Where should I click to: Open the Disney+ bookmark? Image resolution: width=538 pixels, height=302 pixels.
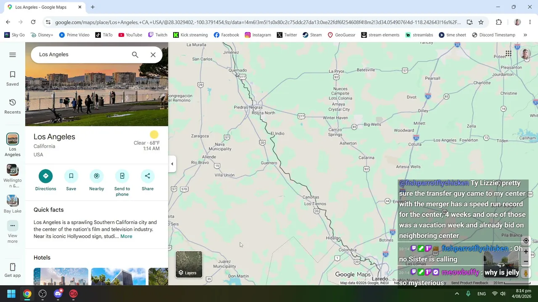click(41, 35)
